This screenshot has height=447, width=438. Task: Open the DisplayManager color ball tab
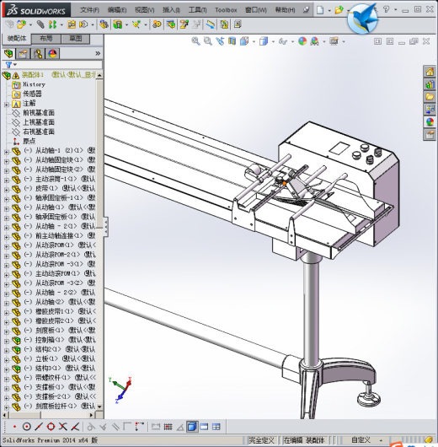tap(52, 53)
